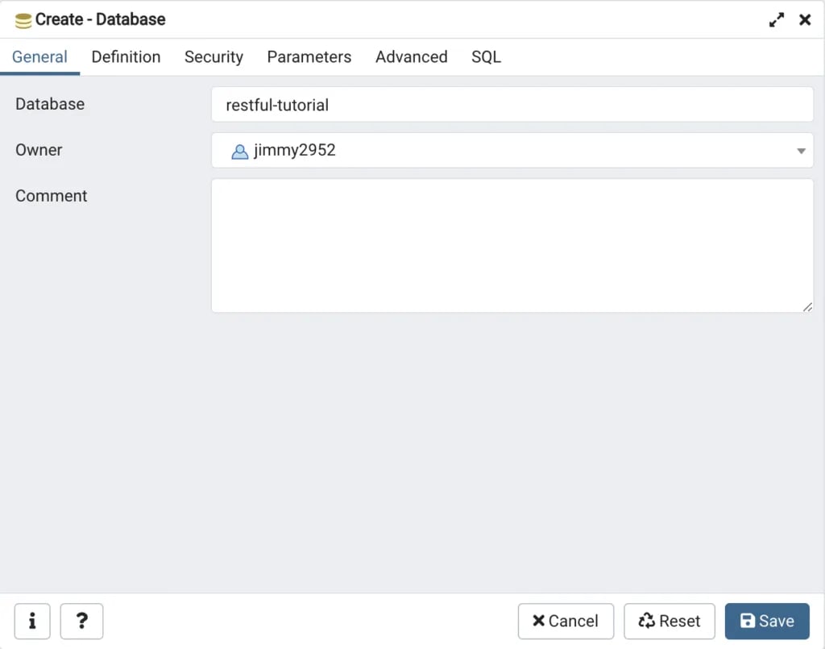
Task: Click the Database name input field
Action: pyautogui.click(x=512, y=104)
